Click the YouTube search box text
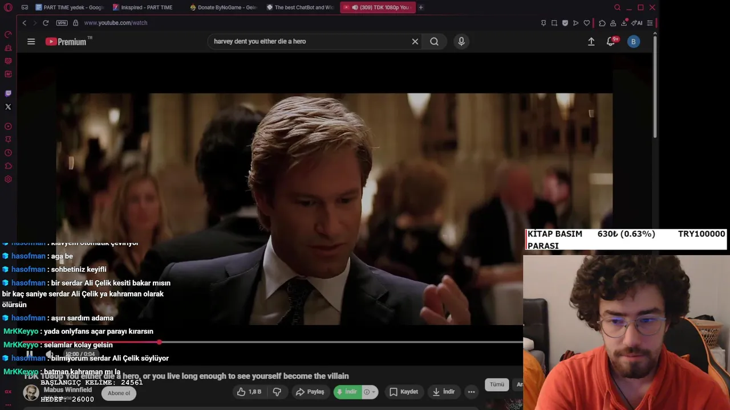This screenshot has width=730, height=410. pyautogui.click(x=259, y=42)
